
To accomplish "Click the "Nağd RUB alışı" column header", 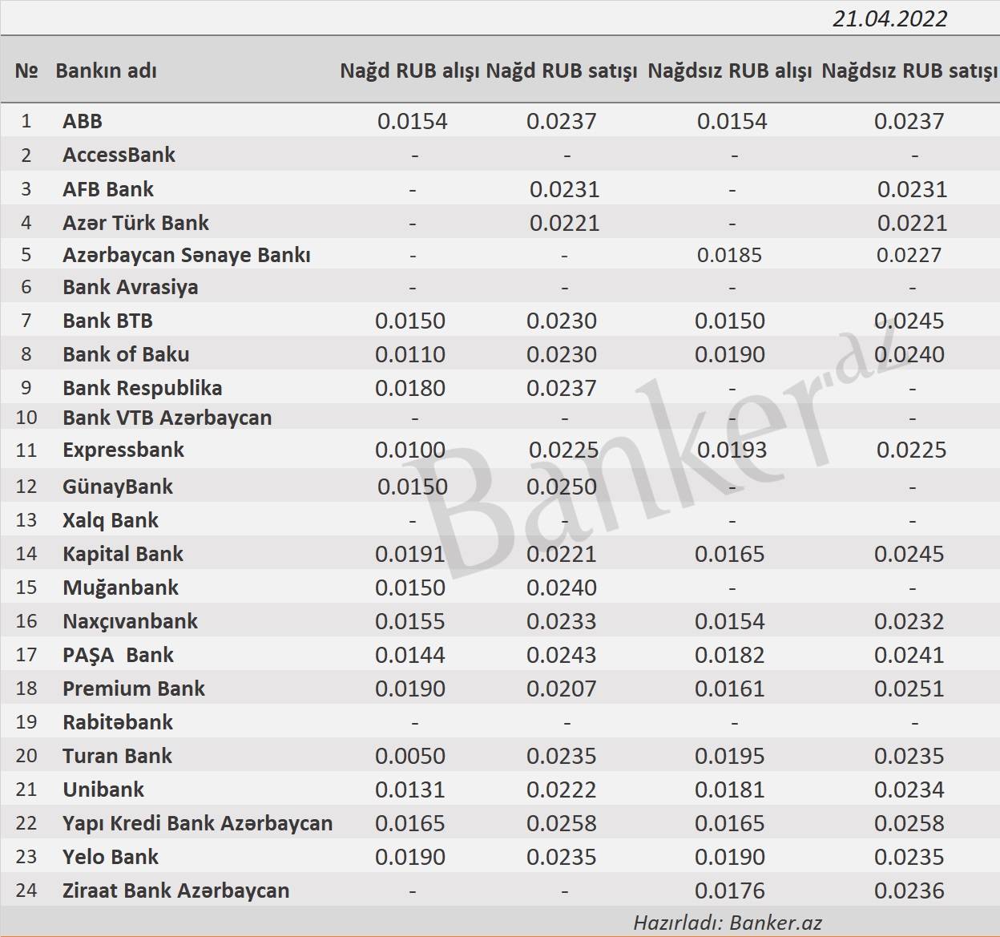I will click(x=410, y=71).
